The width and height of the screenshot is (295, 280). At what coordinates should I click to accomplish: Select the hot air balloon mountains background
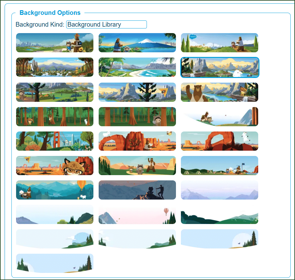click(54, 190)
